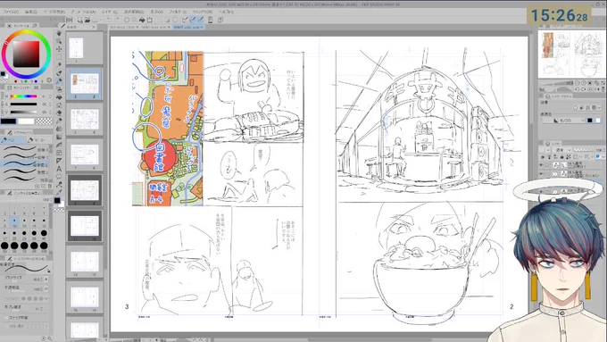Open the brush size dropdown in Tool Property

pyautogui.click(x=46, y=279)
